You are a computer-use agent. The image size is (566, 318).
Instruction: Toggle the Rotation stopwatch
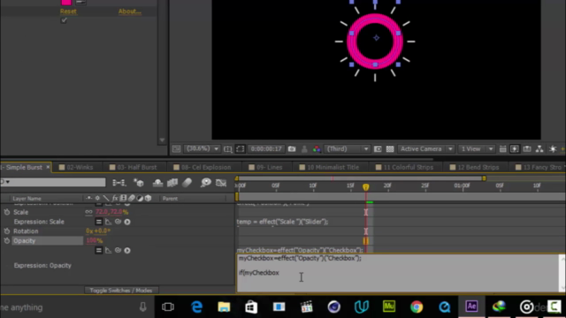click(7, 231)
